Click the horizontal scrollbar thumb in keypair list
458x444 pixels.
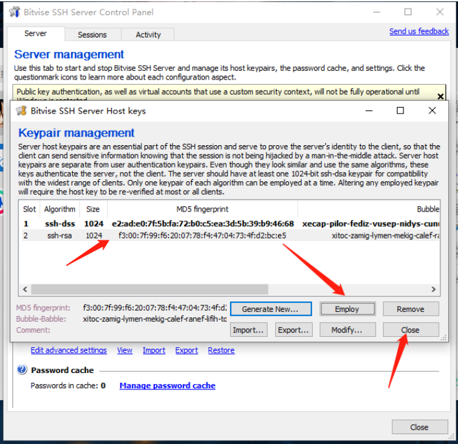pyautogui.click(x=150, y=289)
